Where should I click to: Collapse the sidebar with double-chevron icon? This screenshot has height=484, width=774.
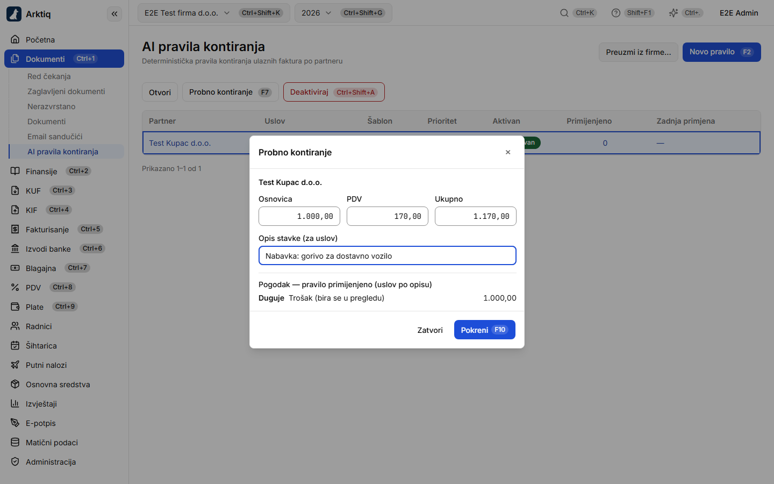(x=114, y=14)
